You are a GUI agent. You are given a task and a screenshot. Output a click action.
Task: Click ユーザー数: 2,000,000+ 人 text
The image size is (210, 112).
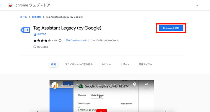[x=105, y=40]
